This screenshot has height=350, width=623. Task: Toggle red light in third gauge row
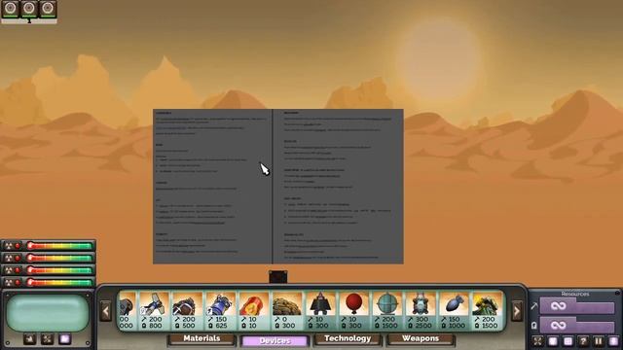(18, 270)
